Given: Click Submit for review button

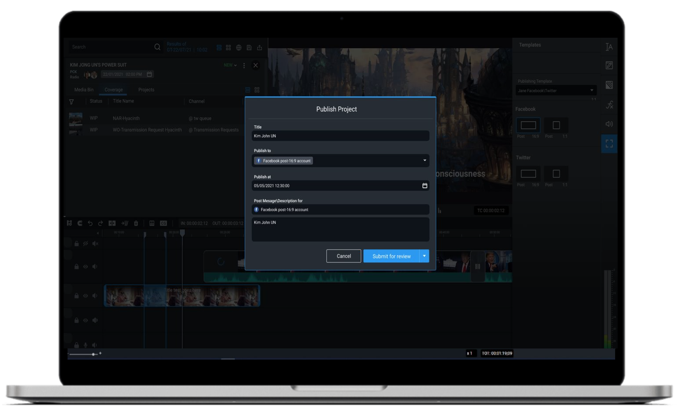Looking at the screenshot, I should tap(391, 256).
